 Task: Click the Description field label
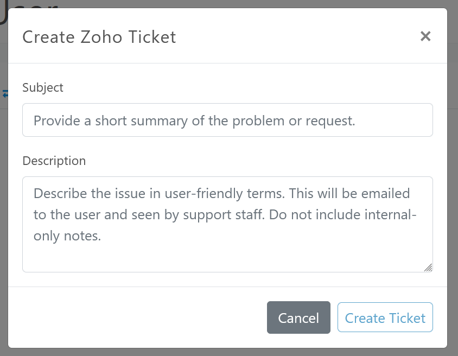(x=54, y=161)
